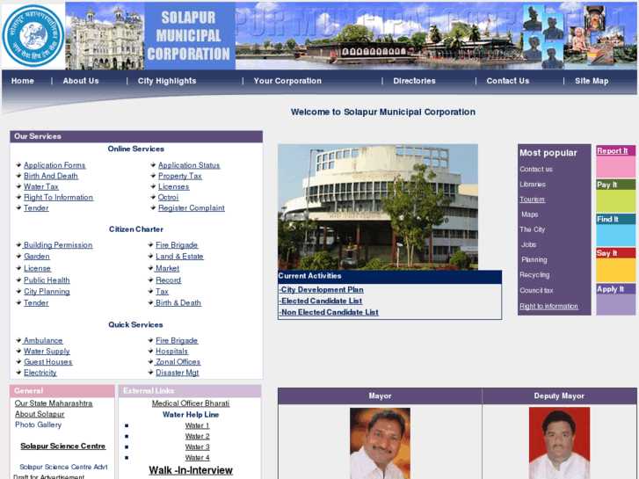The height and width of the screenshot is (479, 639).
Task: Open Your Corporation menu
Action: [x=287, y=81]
